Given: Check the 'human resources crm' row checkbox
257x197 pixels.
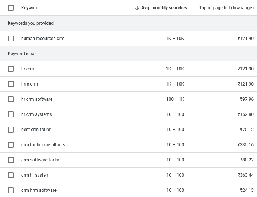Looking at the screenshot, I should tap(11, 39).
